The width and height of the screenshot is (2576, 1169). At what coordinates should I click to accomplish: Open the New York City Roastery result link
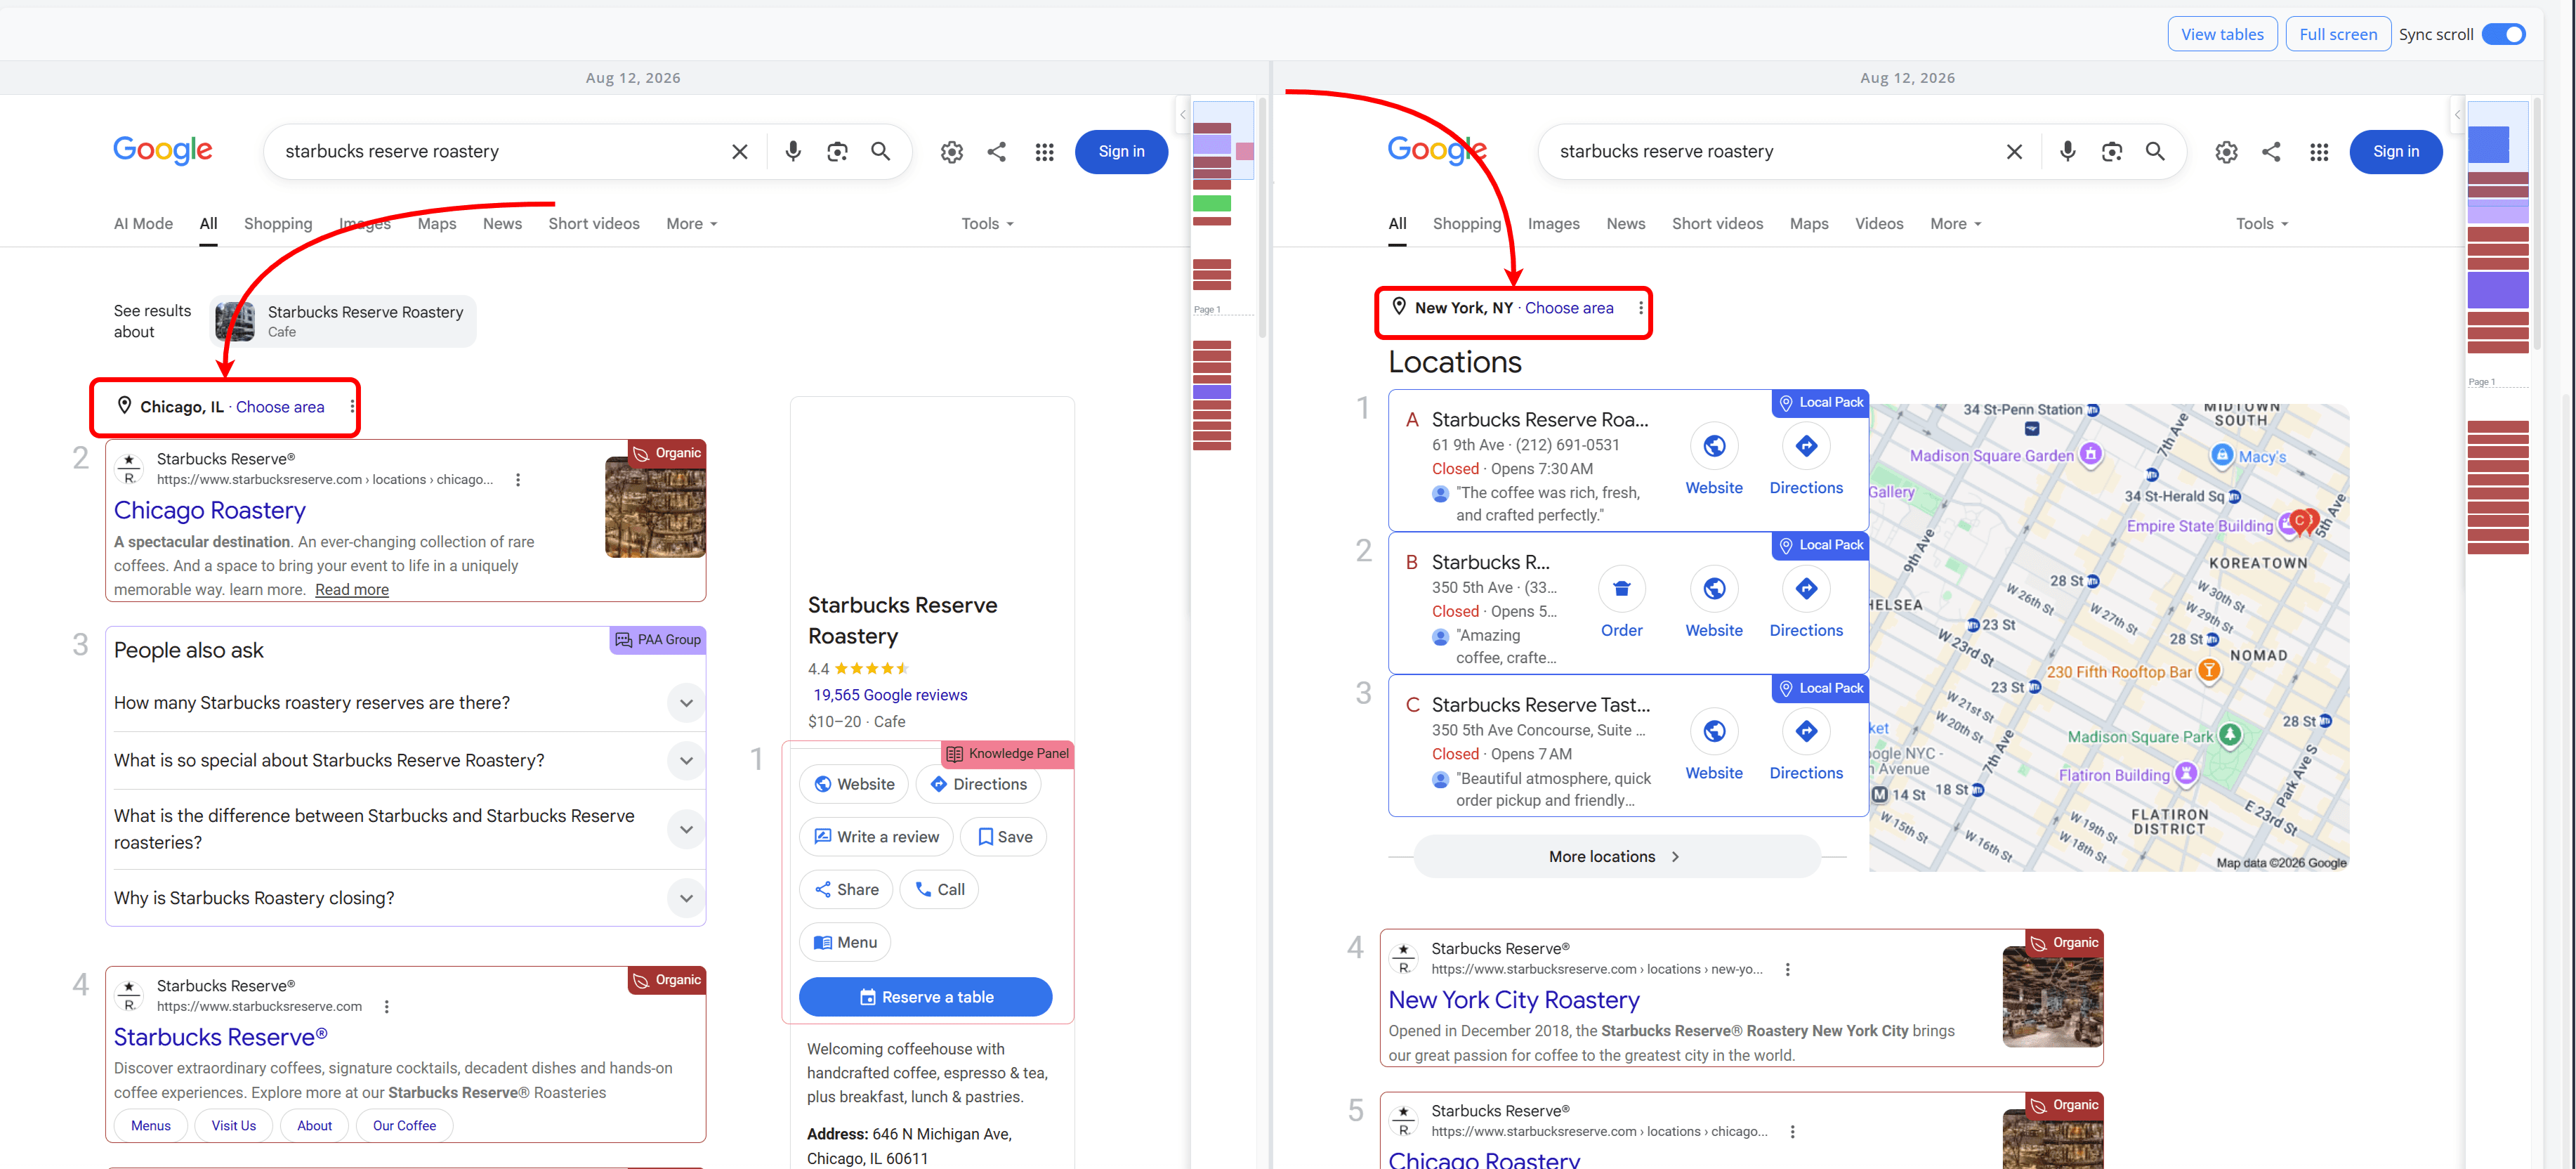1513,1000
